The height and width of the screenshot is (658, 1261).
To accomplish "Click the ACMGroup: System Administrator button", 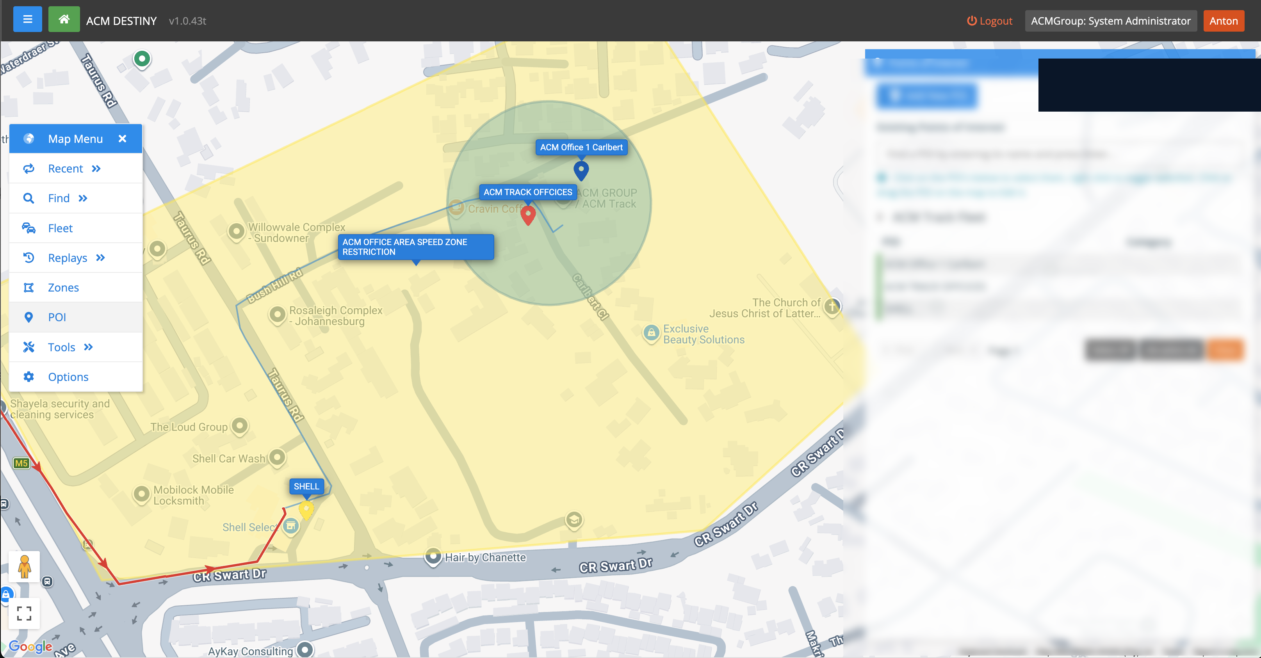I will point(1110,21).
